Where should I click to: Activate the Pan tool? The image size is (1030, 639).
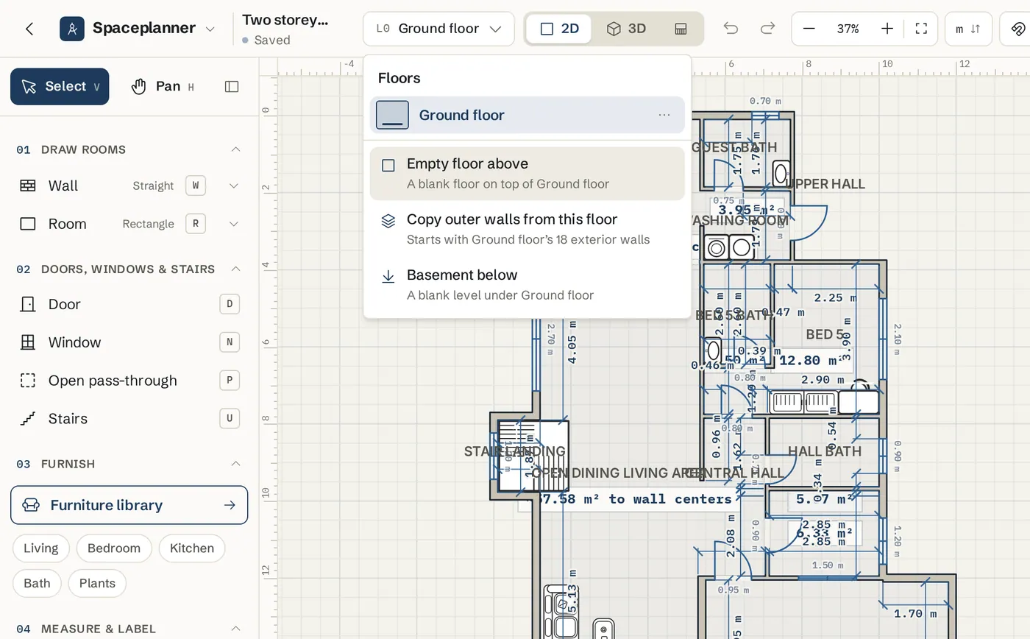[163, 87]
